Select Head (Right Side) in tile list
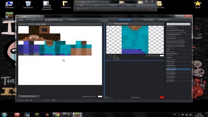The width and height of the screenshot is (208, 117). (173, 34)
